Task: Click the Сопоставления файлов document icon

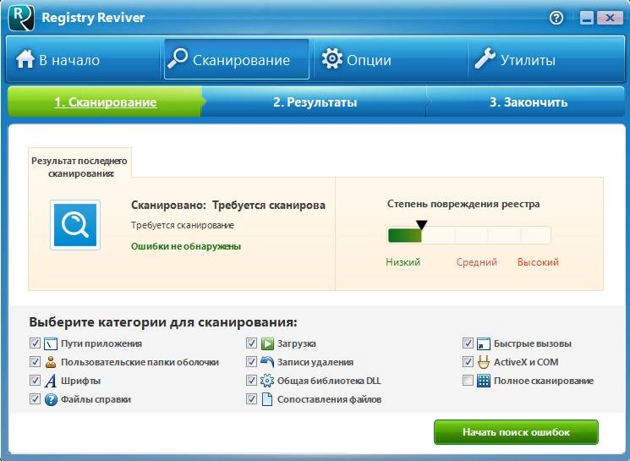Action: tap(267, 399)
